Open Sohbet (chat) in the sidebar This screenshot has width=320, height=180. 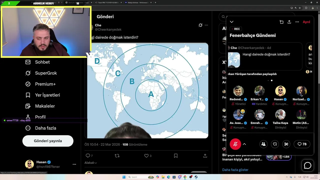37,62
